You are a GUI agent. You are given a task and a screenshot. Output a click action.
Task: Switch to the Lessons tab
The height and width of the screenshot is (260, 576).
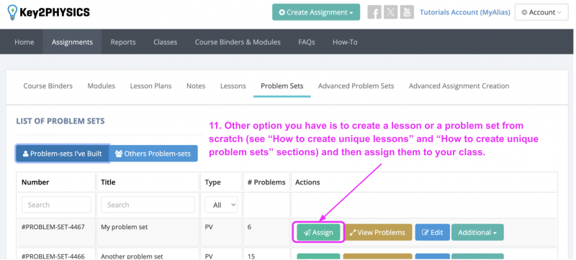(x=233, y=86)
